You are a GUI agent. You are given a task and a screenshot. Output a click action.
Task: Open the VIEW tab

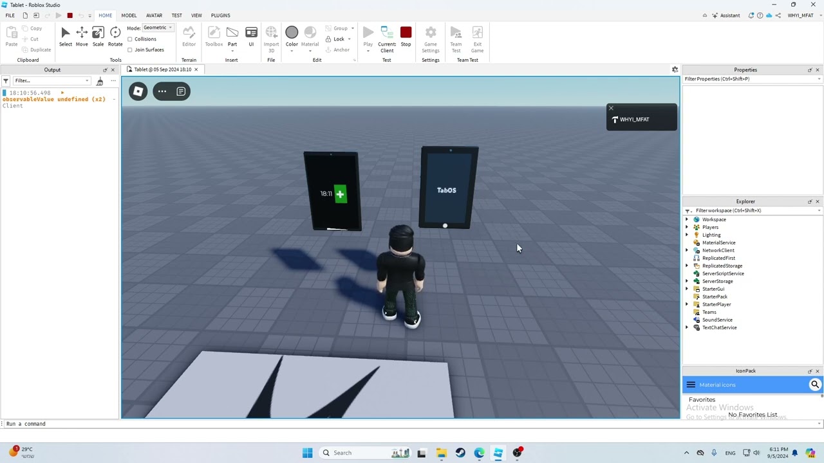(196, 15)
